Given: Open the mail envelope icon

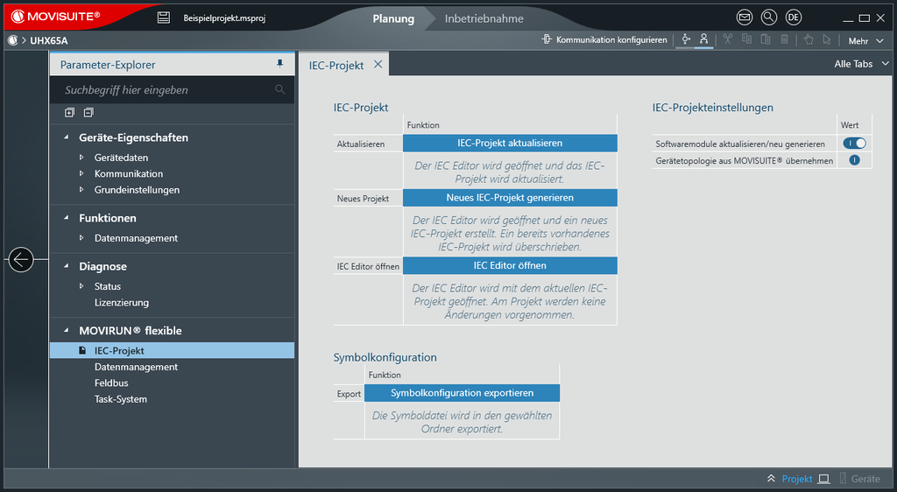Looking at the screenshot, I should coord(745,18).
